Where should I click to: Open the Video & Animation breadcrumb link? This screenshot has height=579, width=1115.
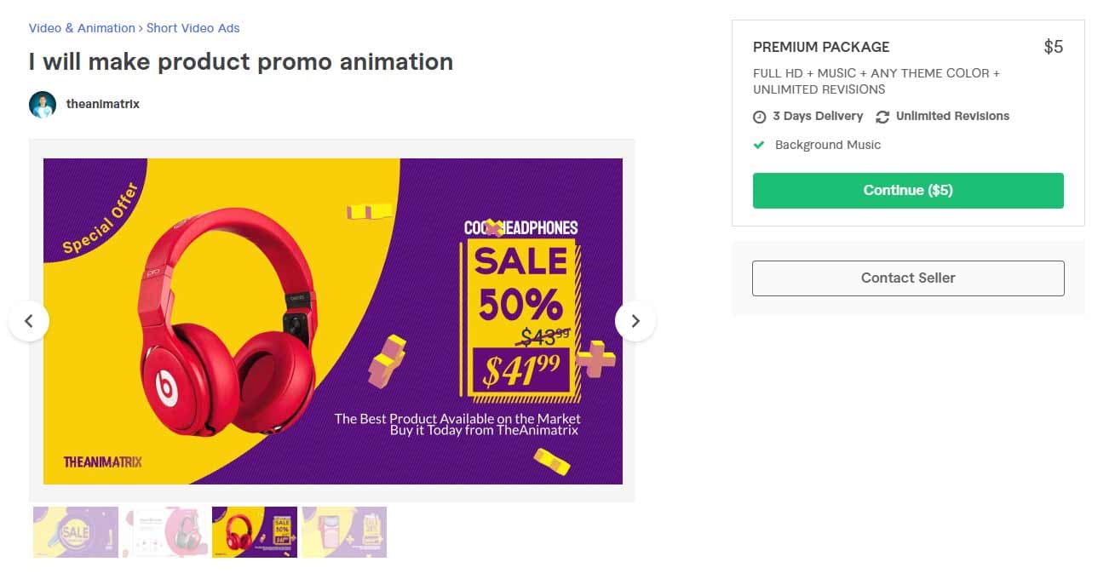coord(82,28)
